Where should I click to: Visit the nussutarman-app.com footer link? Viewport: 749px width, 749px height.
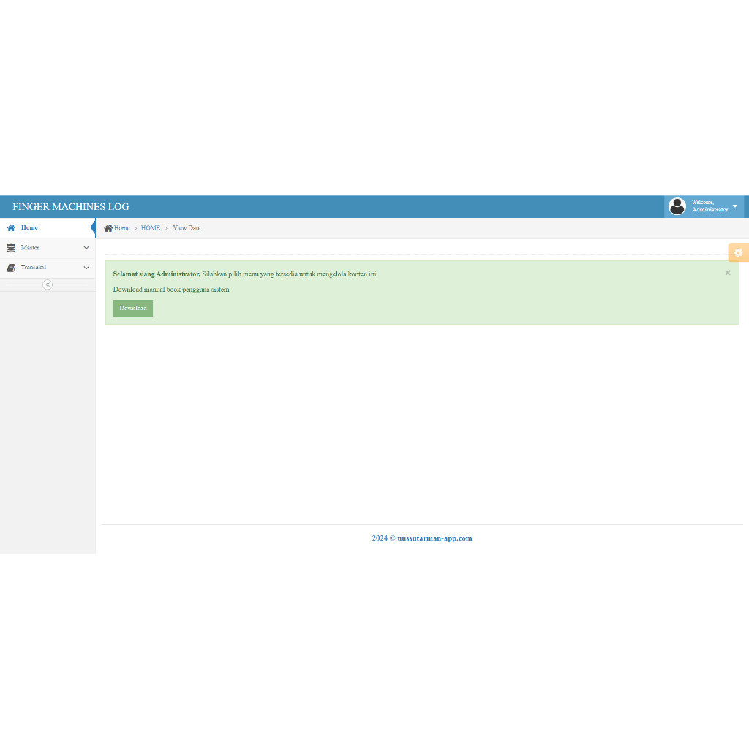[434, 538]
